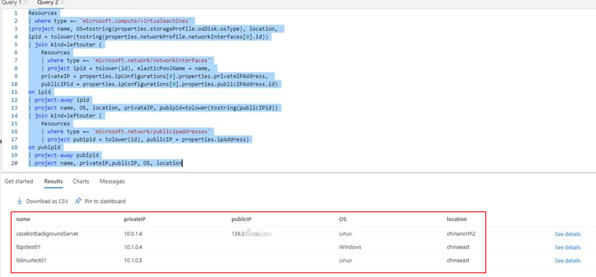The width and height of the screenshot is (596, 277).
Task: Switch to the Charts tab
Action: [81, 181]
